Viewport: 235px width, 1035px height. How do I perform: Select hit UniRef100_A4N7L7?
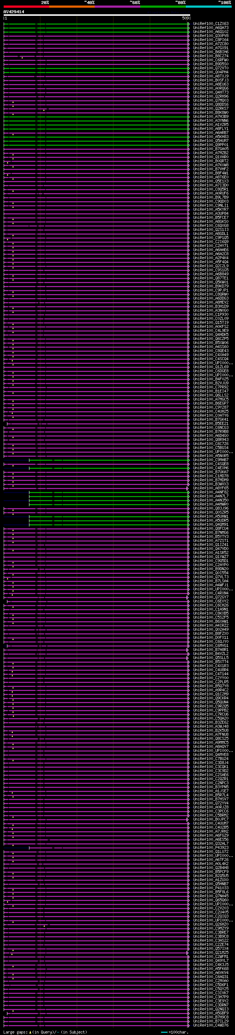(x=211, y=496)
